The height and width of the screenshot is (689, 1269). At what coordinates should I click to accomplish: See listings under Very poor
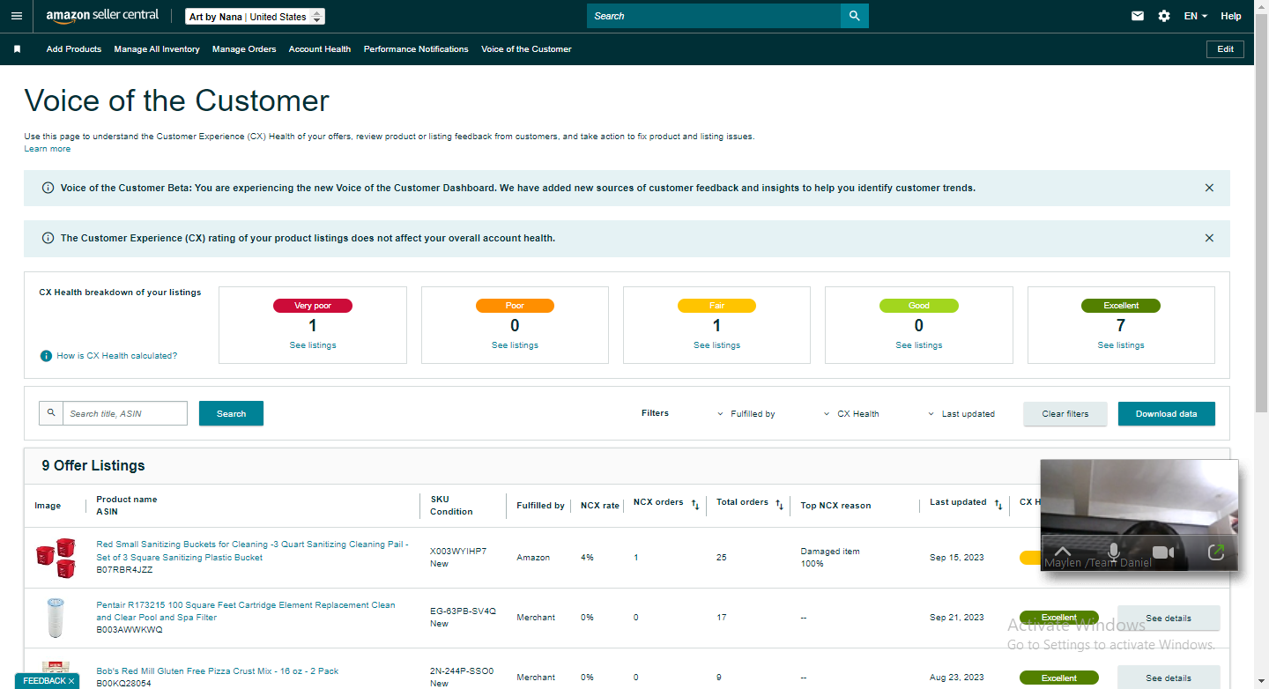click(x=313, y=345)
